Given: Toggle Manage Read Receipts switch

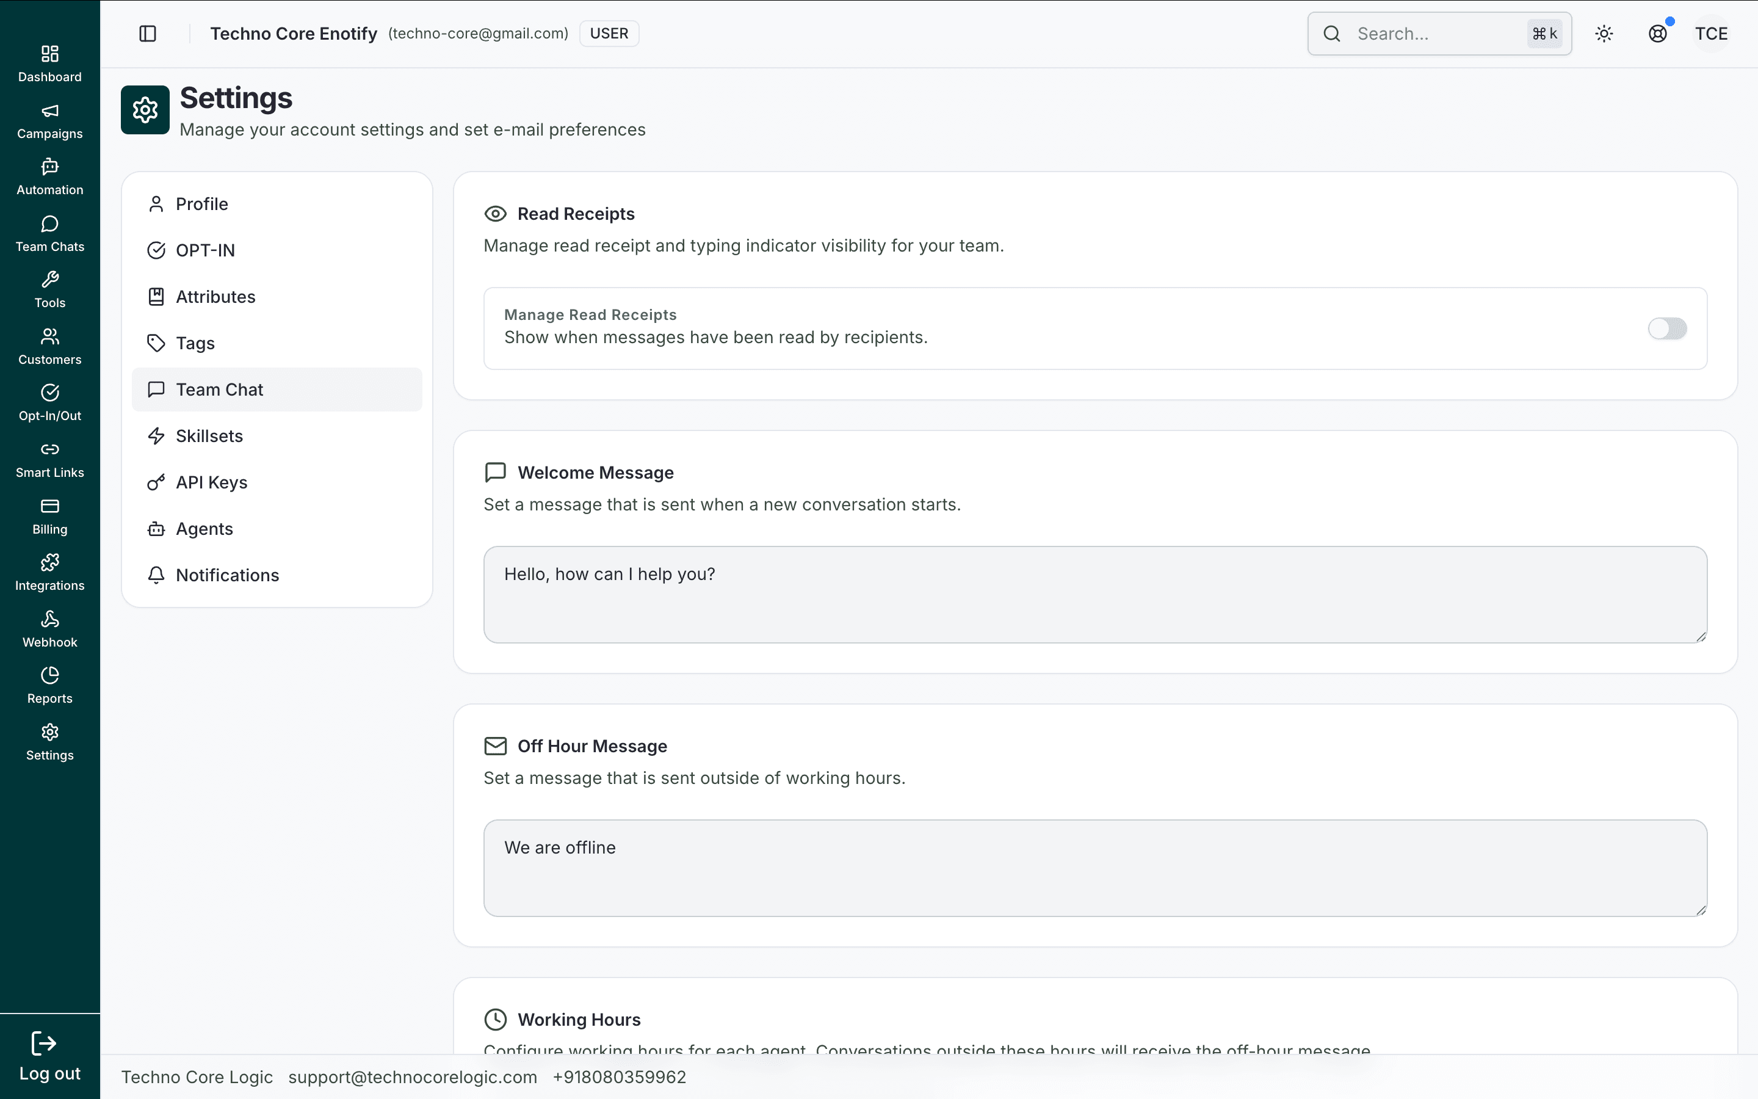Looking at the screenshot, I should (1667, 328).
